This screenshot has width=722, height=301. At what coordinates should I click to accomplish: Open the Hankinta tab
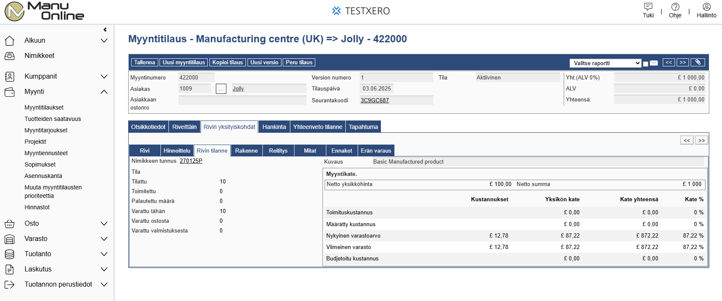click(274, 127)
